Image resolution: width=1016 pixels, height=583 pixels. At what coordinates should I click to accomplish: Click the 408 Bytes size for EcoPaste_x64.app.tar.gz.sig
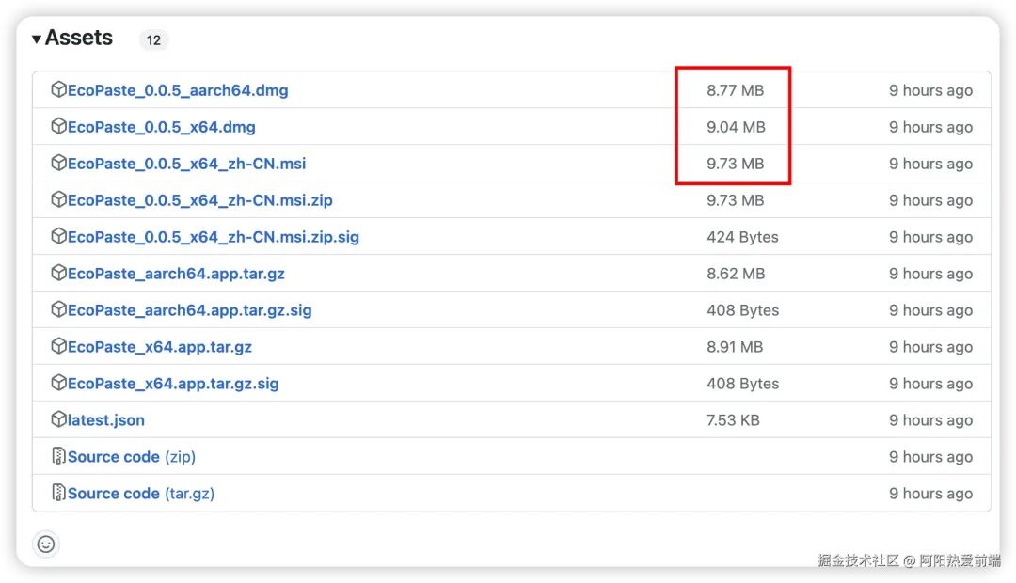742,384
